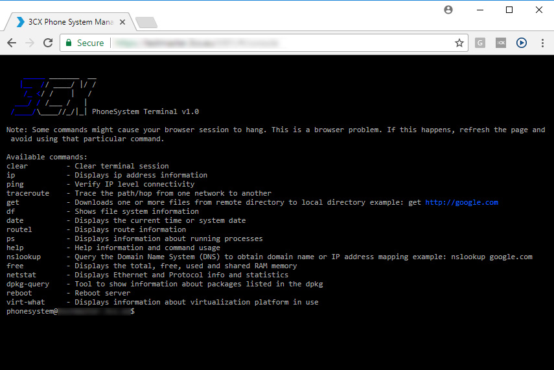The height and width of the screenshot is (370, 554).
Task: Maximize the Chrome window
Action: tap(509, 10)
